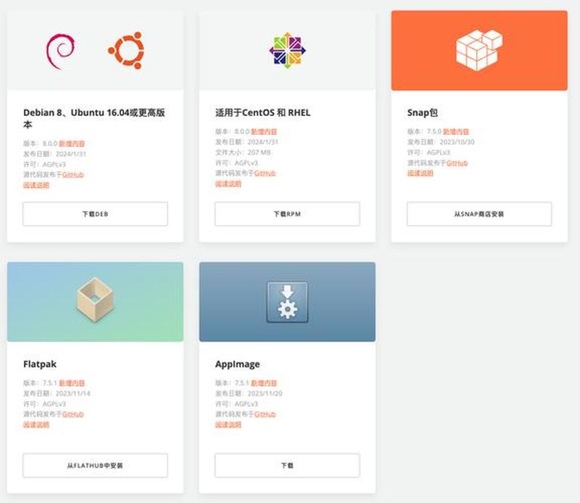
Task: Click the Flatpak heading
Action: click(x=40, y=364)
